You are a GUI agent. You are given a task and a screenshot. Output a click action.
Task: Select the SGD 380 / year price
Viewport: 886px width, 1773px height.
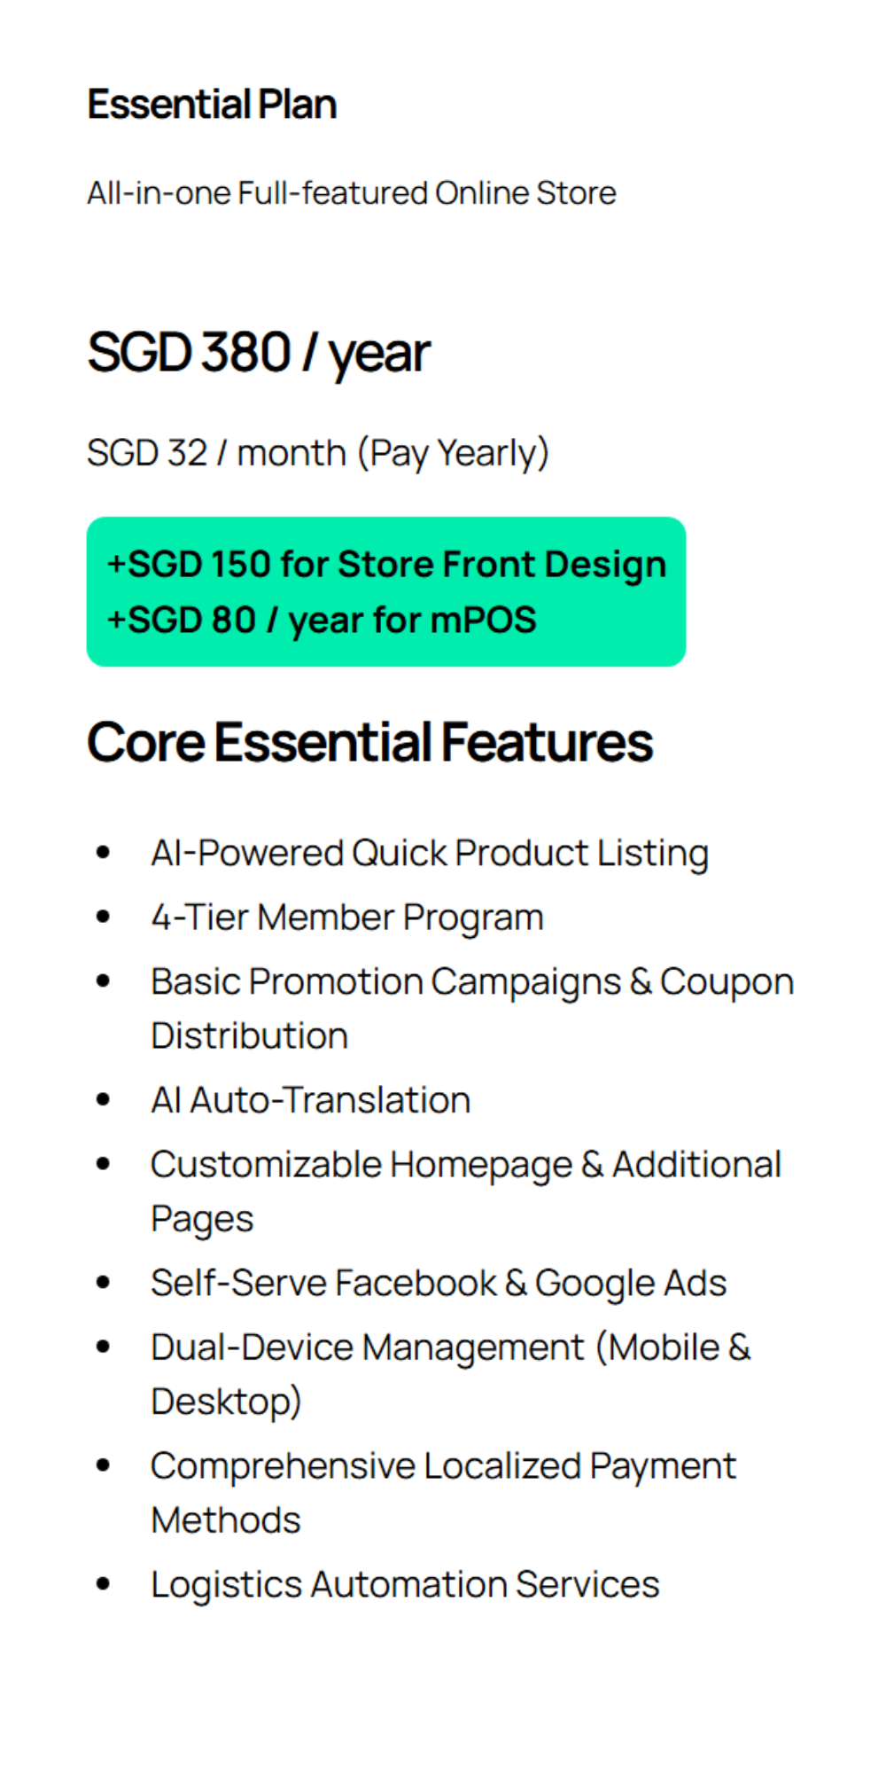pos(258,353)
